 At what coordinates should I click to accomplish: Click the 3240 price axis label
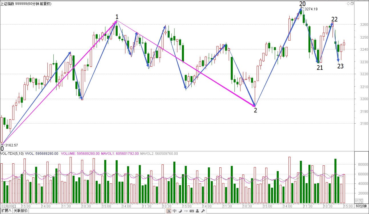[x=364, y=49]
